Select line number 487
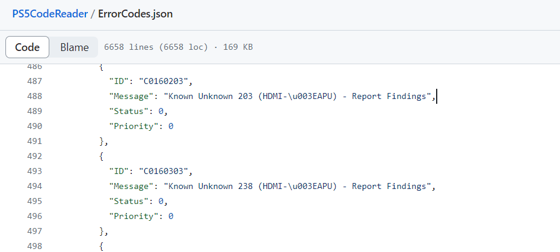 pos(34,81)
